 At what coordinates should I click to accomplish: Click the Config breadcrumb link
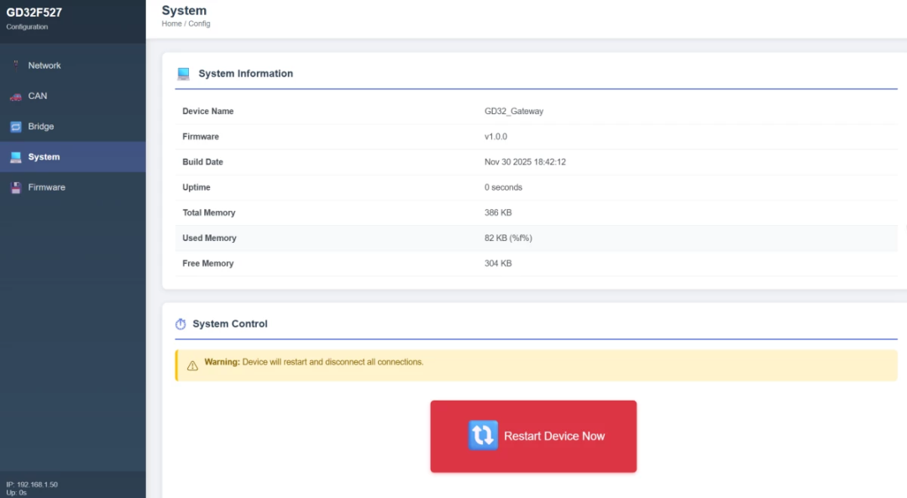coord(199,24)
